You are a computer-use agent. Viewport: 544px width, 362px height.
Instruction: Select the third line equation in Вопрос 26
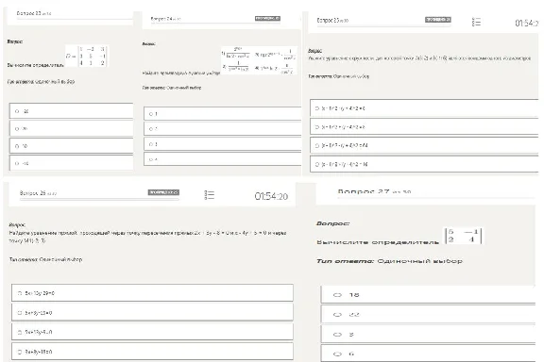click(x=152, y=332)
